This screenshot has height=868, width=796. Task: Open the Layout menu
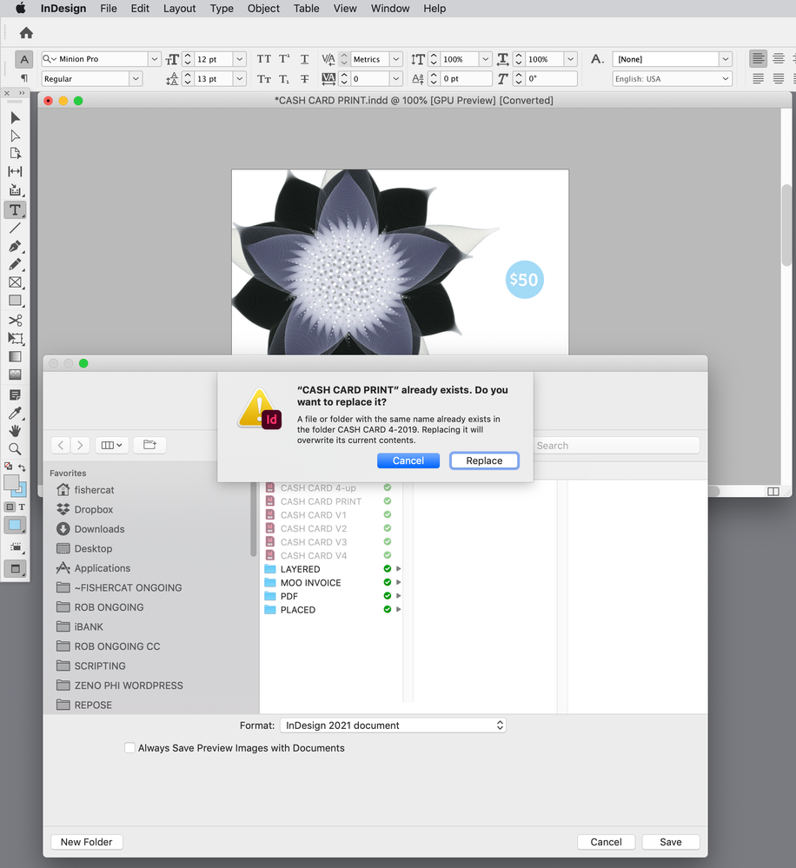[x=179, y=9]
